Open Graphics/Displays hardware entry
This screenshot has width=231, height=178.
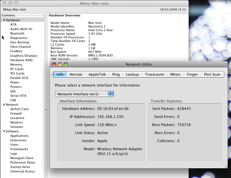pos(24,56)
